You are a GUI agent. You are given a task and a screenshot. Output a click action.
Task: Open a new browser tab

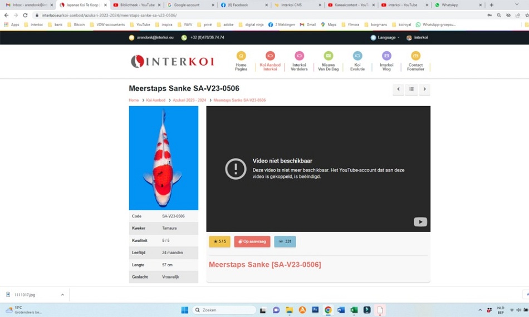coord(492,5)
